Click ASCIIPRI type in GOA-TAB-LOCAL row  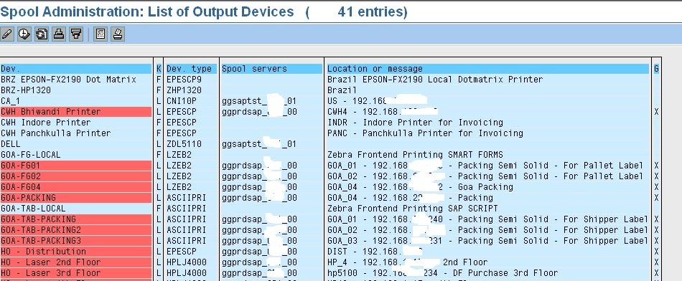pyautogui.click(x=187, y=209)
